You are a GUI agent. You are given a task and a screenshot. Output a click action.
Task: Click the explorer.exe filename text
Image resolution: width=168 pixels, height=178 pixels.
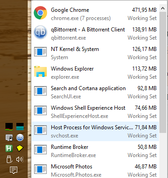[x=65, y=77]
